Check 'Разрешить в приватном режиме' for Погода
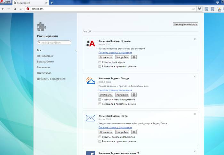The width and height of the screenshot is (224, 155). pyautogui.click(x=100, y=104)
